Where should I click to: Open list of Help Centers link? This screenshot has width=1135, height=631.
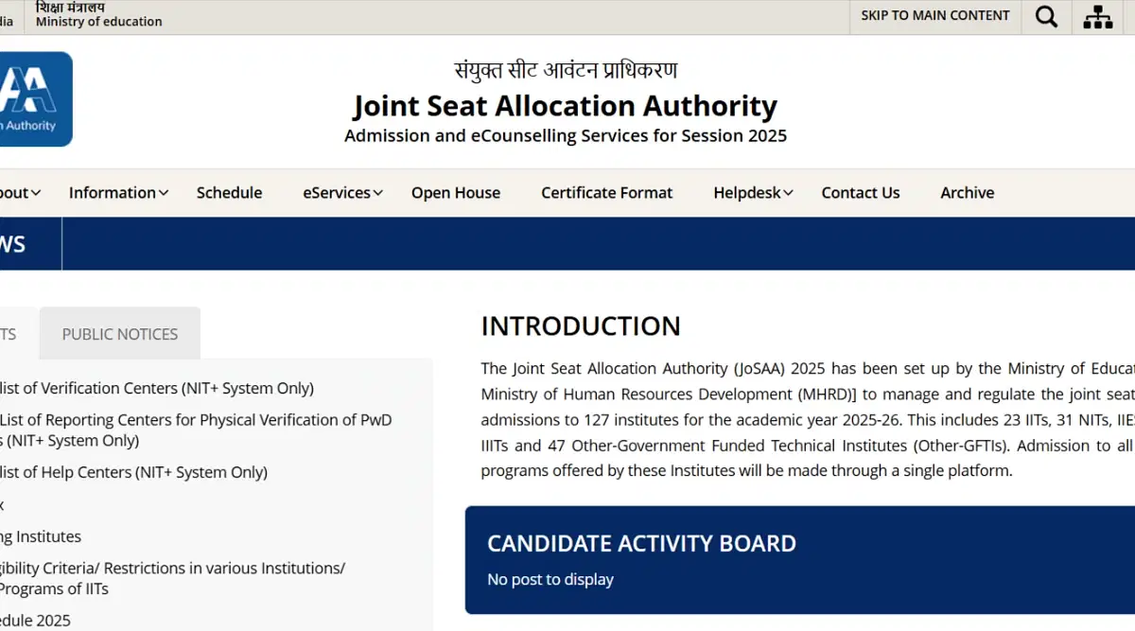[133, 472]
